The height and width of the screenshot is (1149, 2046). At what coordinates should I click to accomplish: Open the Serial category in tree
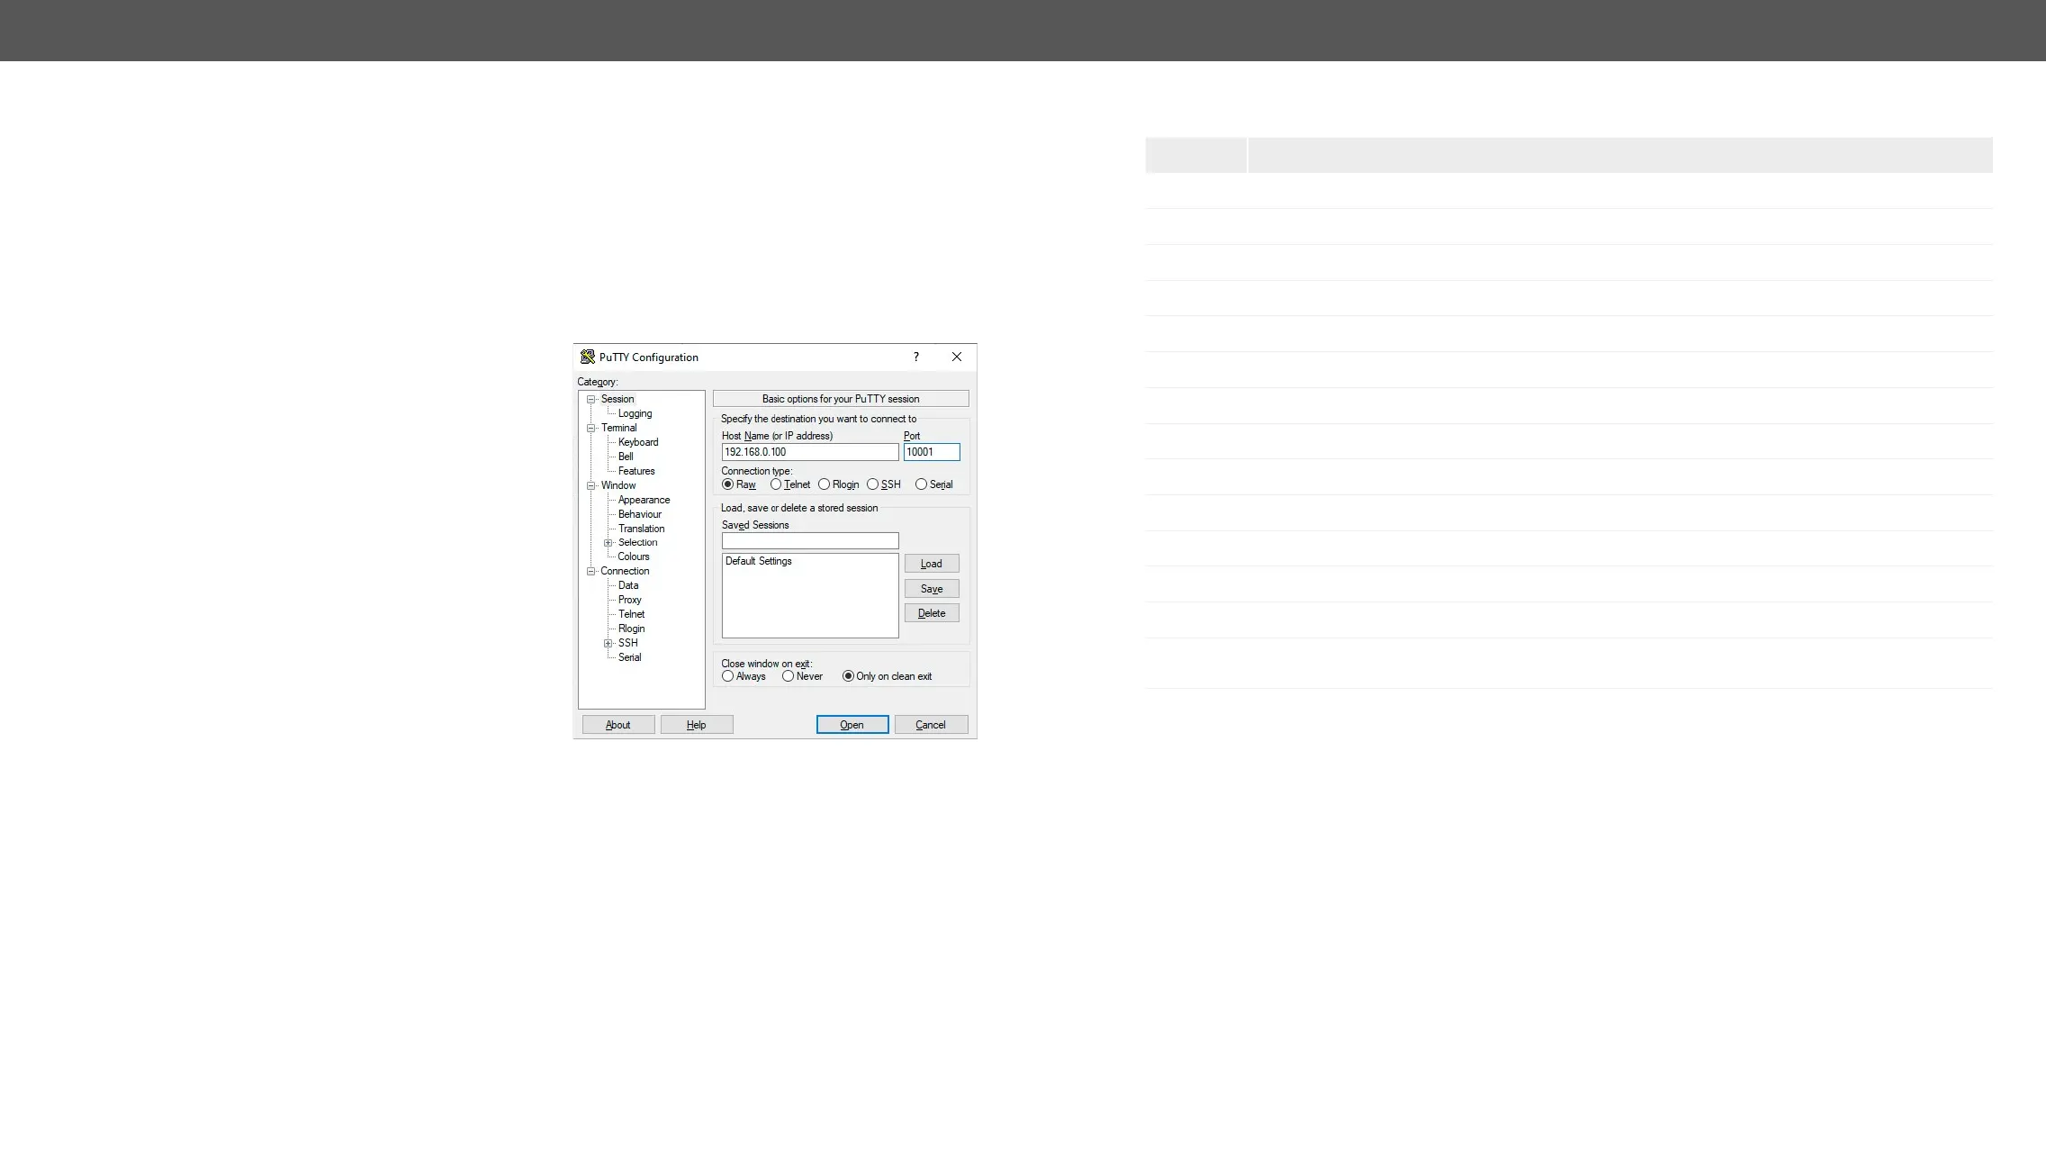point(629,657)
